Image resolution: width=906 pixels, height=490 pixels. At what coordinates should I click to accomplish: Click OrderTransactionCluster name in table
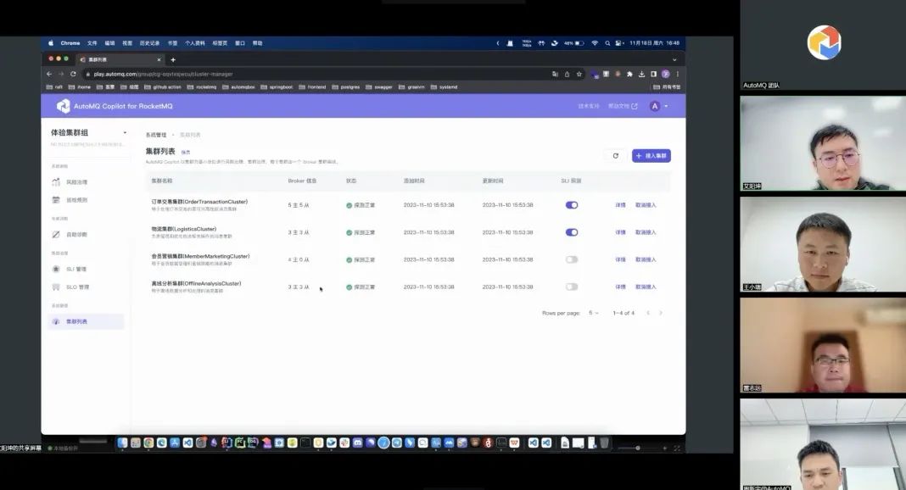[x=199, y=202]
